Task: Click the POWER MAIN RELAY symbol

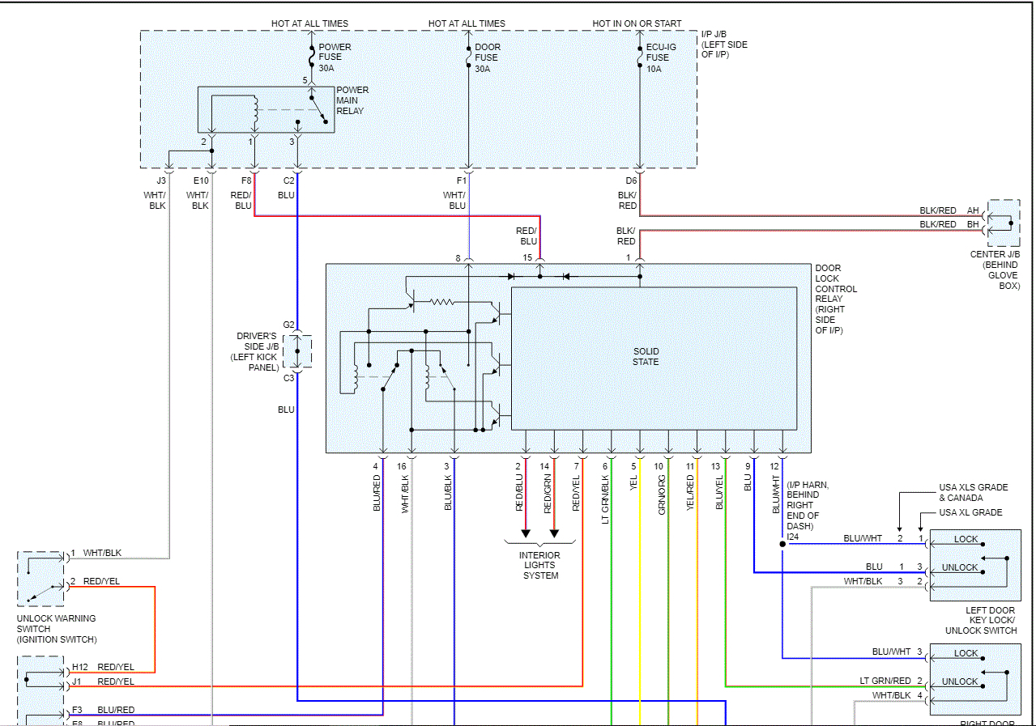Action: pos(266,108)
